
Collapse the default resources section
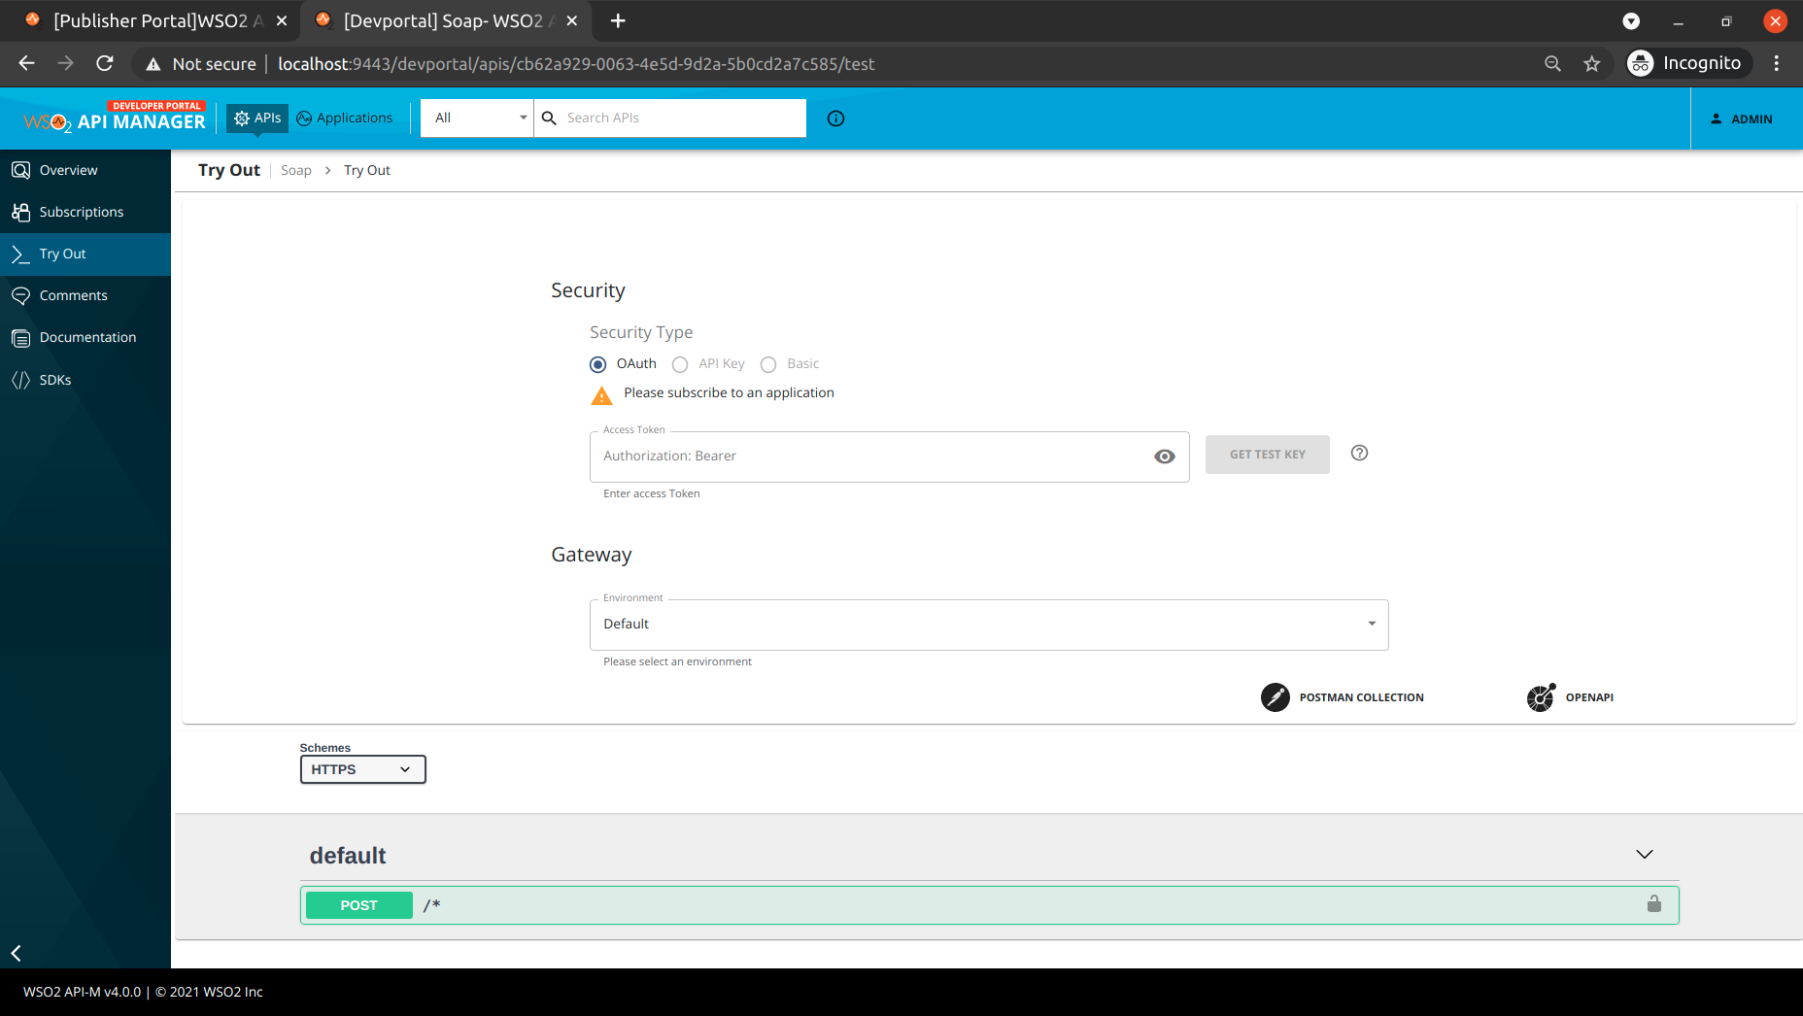pos(1644,855)
